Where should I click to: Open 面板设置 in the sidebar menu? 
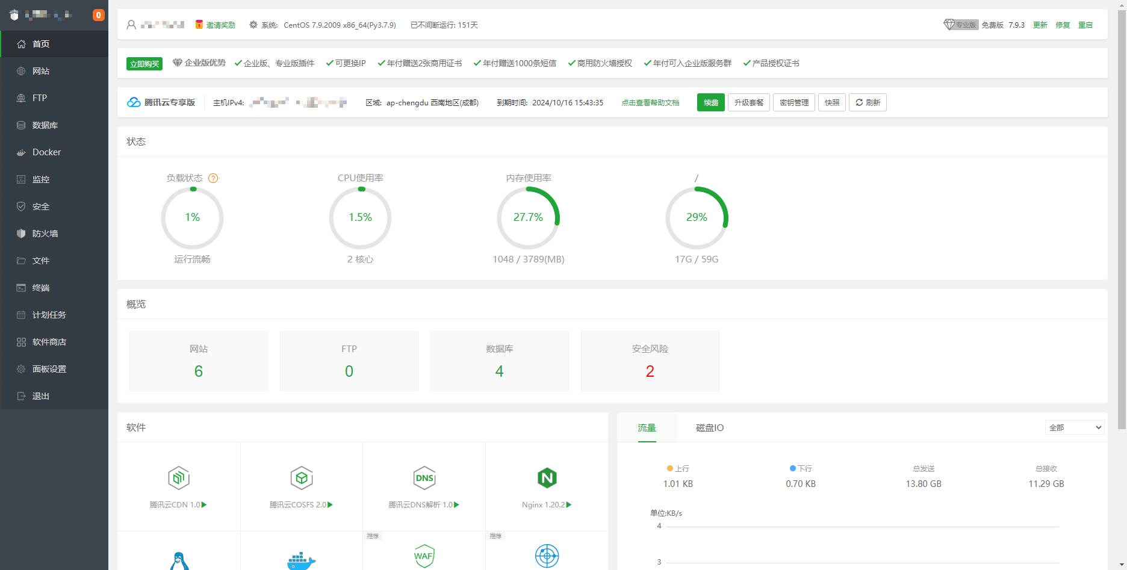(54, 369)
